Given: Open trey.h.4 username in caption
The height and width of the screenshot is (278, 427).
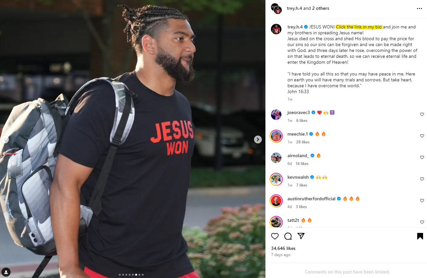Looking at the screenshot, I should [x=295, y=27].
